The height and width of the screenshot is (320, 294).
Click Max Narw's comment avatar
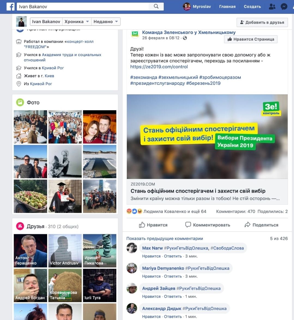132,248
